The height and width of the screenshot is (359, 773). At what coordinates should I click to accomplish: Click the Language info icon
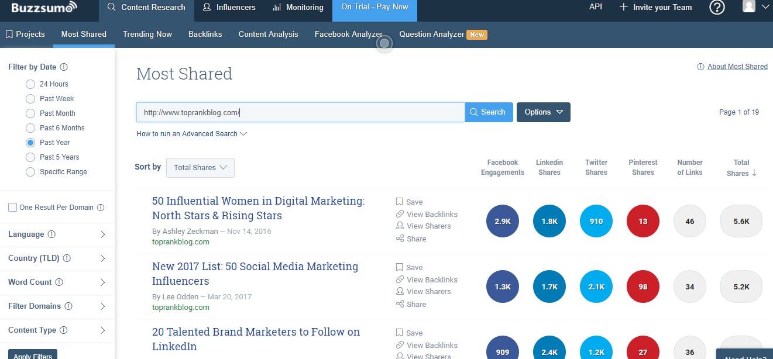tap(51, 234)
